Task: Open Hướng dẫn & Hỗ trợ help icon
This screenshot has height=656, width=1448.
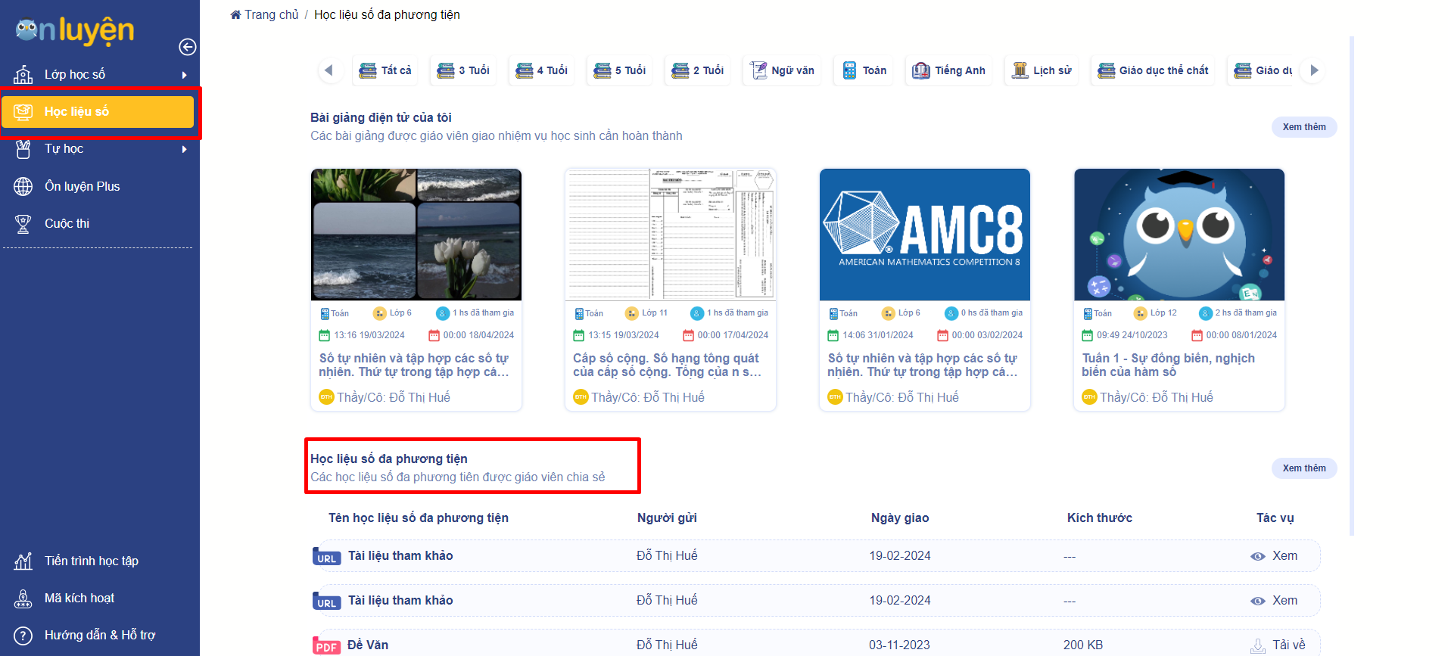Action: tap(23, 636)
